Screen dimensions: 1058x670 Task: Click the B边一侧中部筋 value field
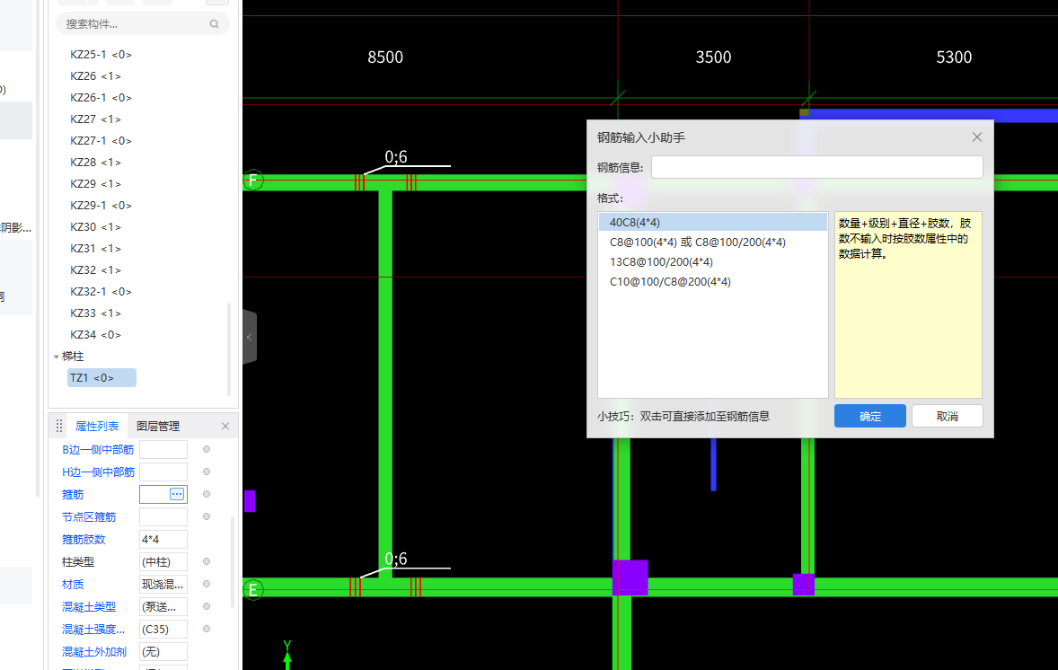point(163,449)
